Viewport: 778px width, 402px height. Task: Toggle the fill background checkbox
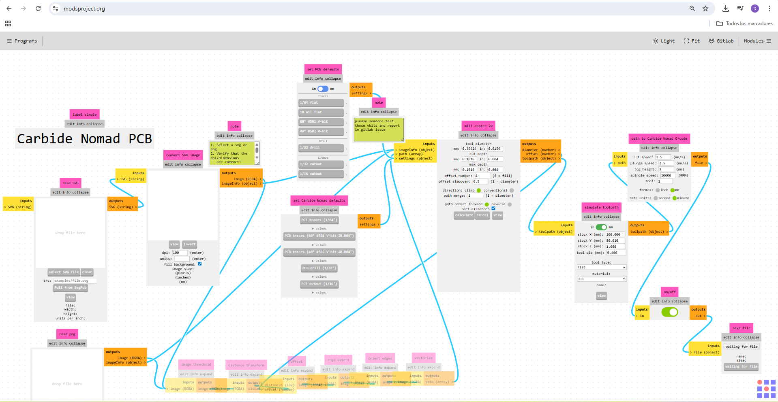200,264
